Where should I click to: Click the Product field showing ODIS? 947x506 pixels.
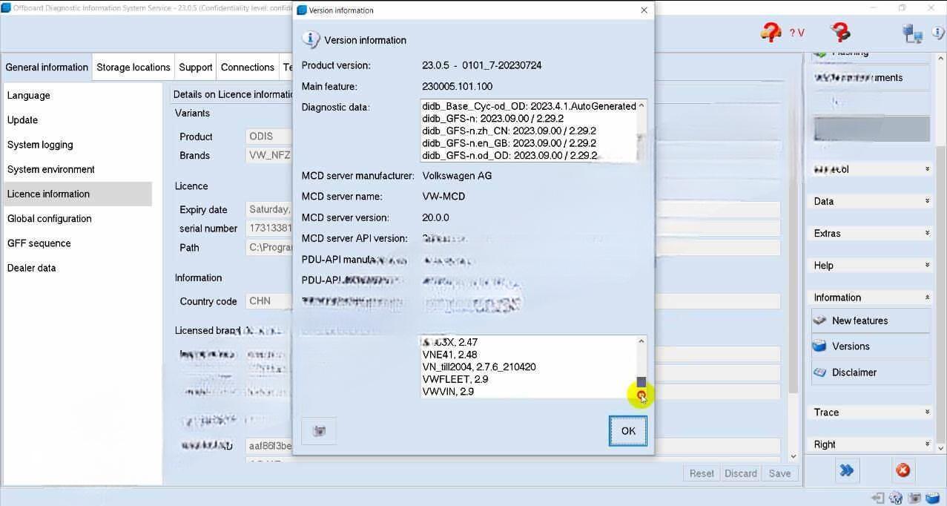(269, 137)
